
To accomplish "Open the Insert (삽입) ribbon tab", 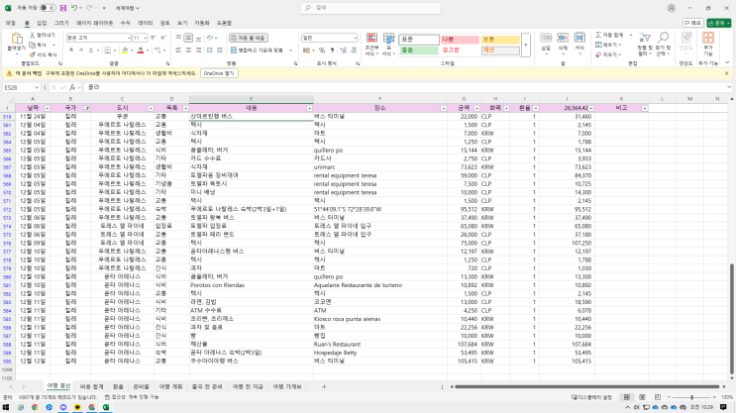I will pyautogui.click(x=42, y=23).
